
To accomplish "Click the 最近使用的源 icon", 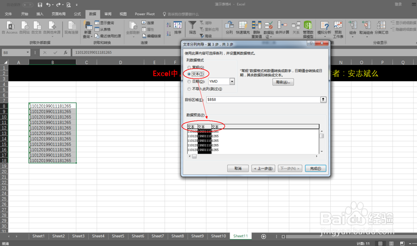I will 97,36.
